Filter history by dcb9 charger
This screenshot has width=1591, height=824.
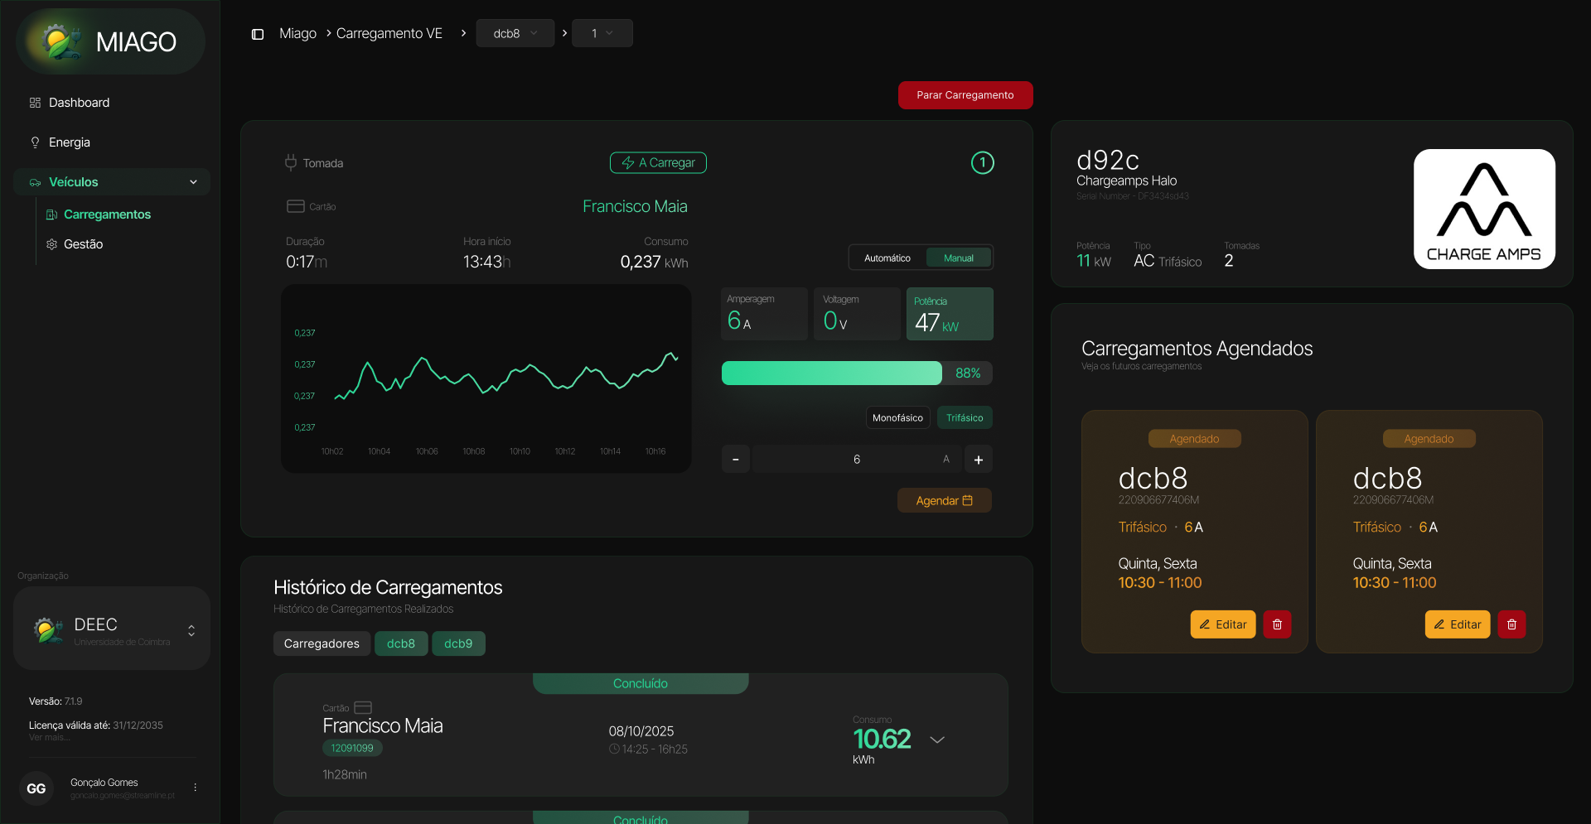[458, 643]
